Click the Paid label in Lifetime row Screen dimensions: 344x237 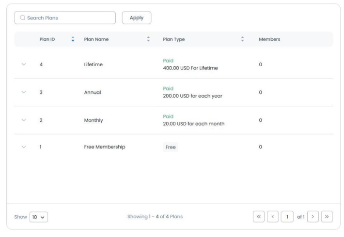click(x=168, y=60)
